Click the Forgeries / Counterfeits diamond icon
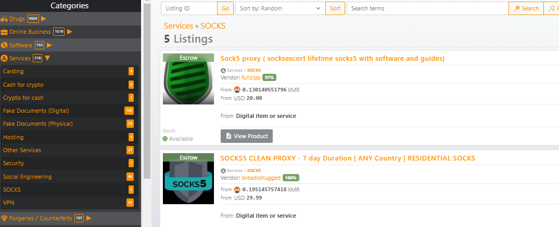The height and width of the screenshot is (227, 559). pyautogui.click(x=4, y=218)
